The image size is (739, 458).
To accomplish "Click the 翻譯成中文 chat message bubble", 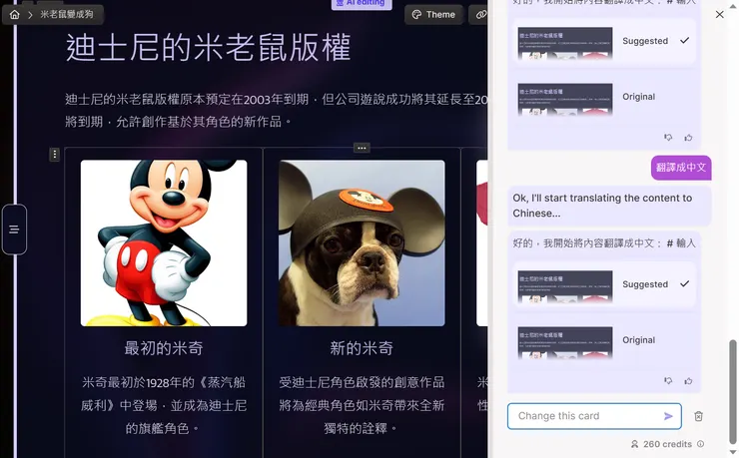I will (681, 168).
